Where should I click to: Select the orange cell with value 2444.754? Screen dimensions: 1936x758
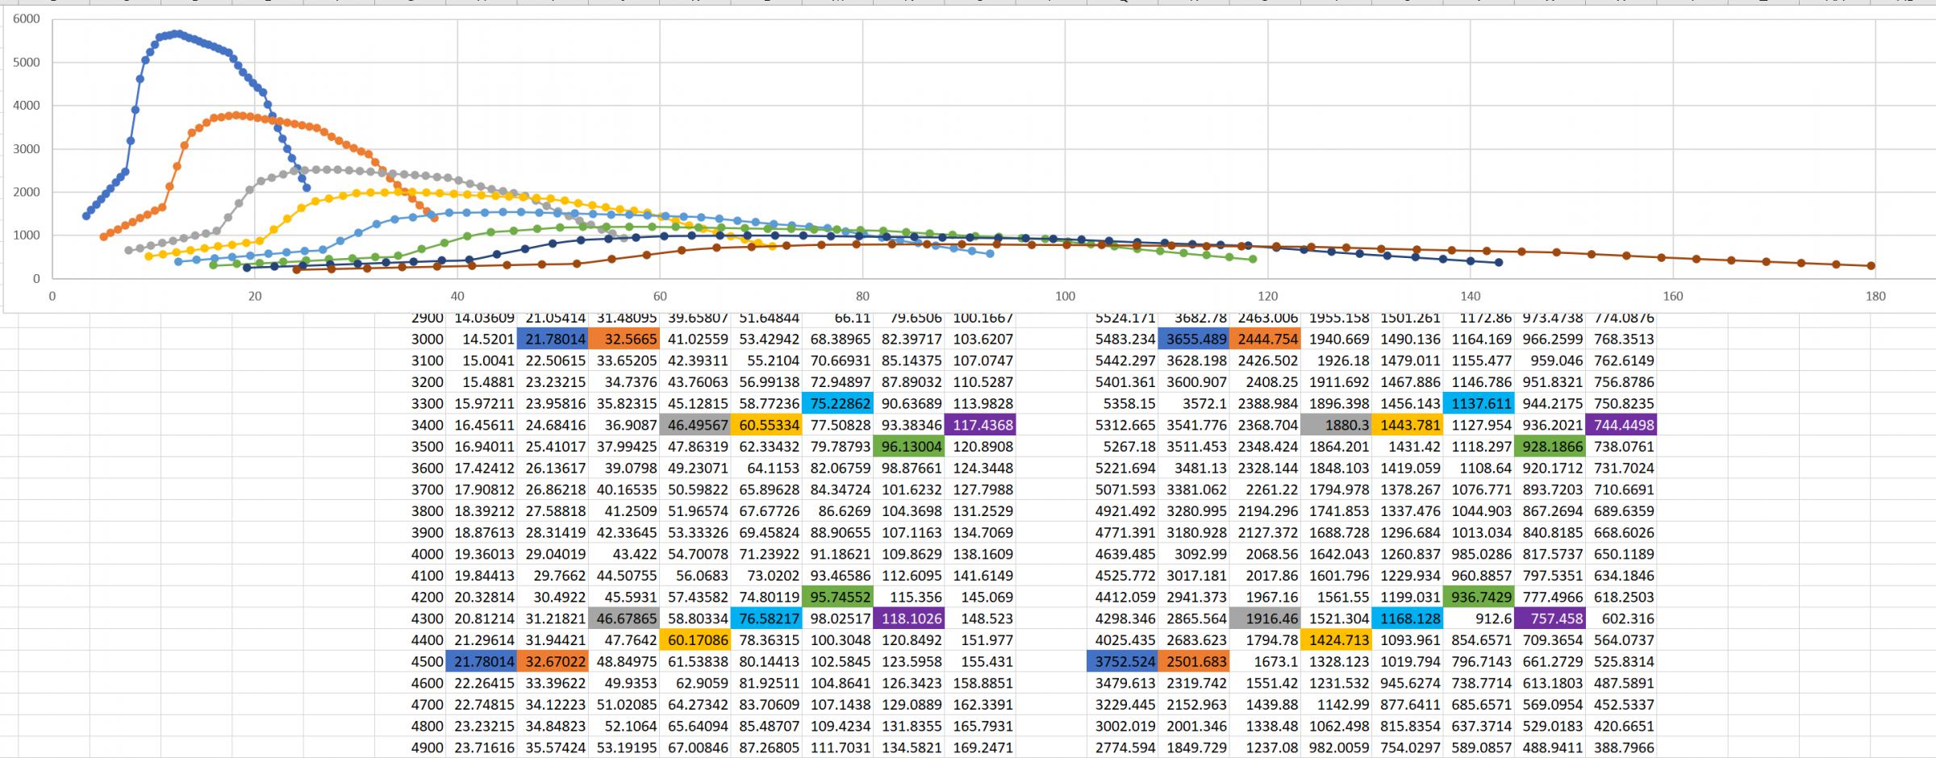tap(1265, 339)
